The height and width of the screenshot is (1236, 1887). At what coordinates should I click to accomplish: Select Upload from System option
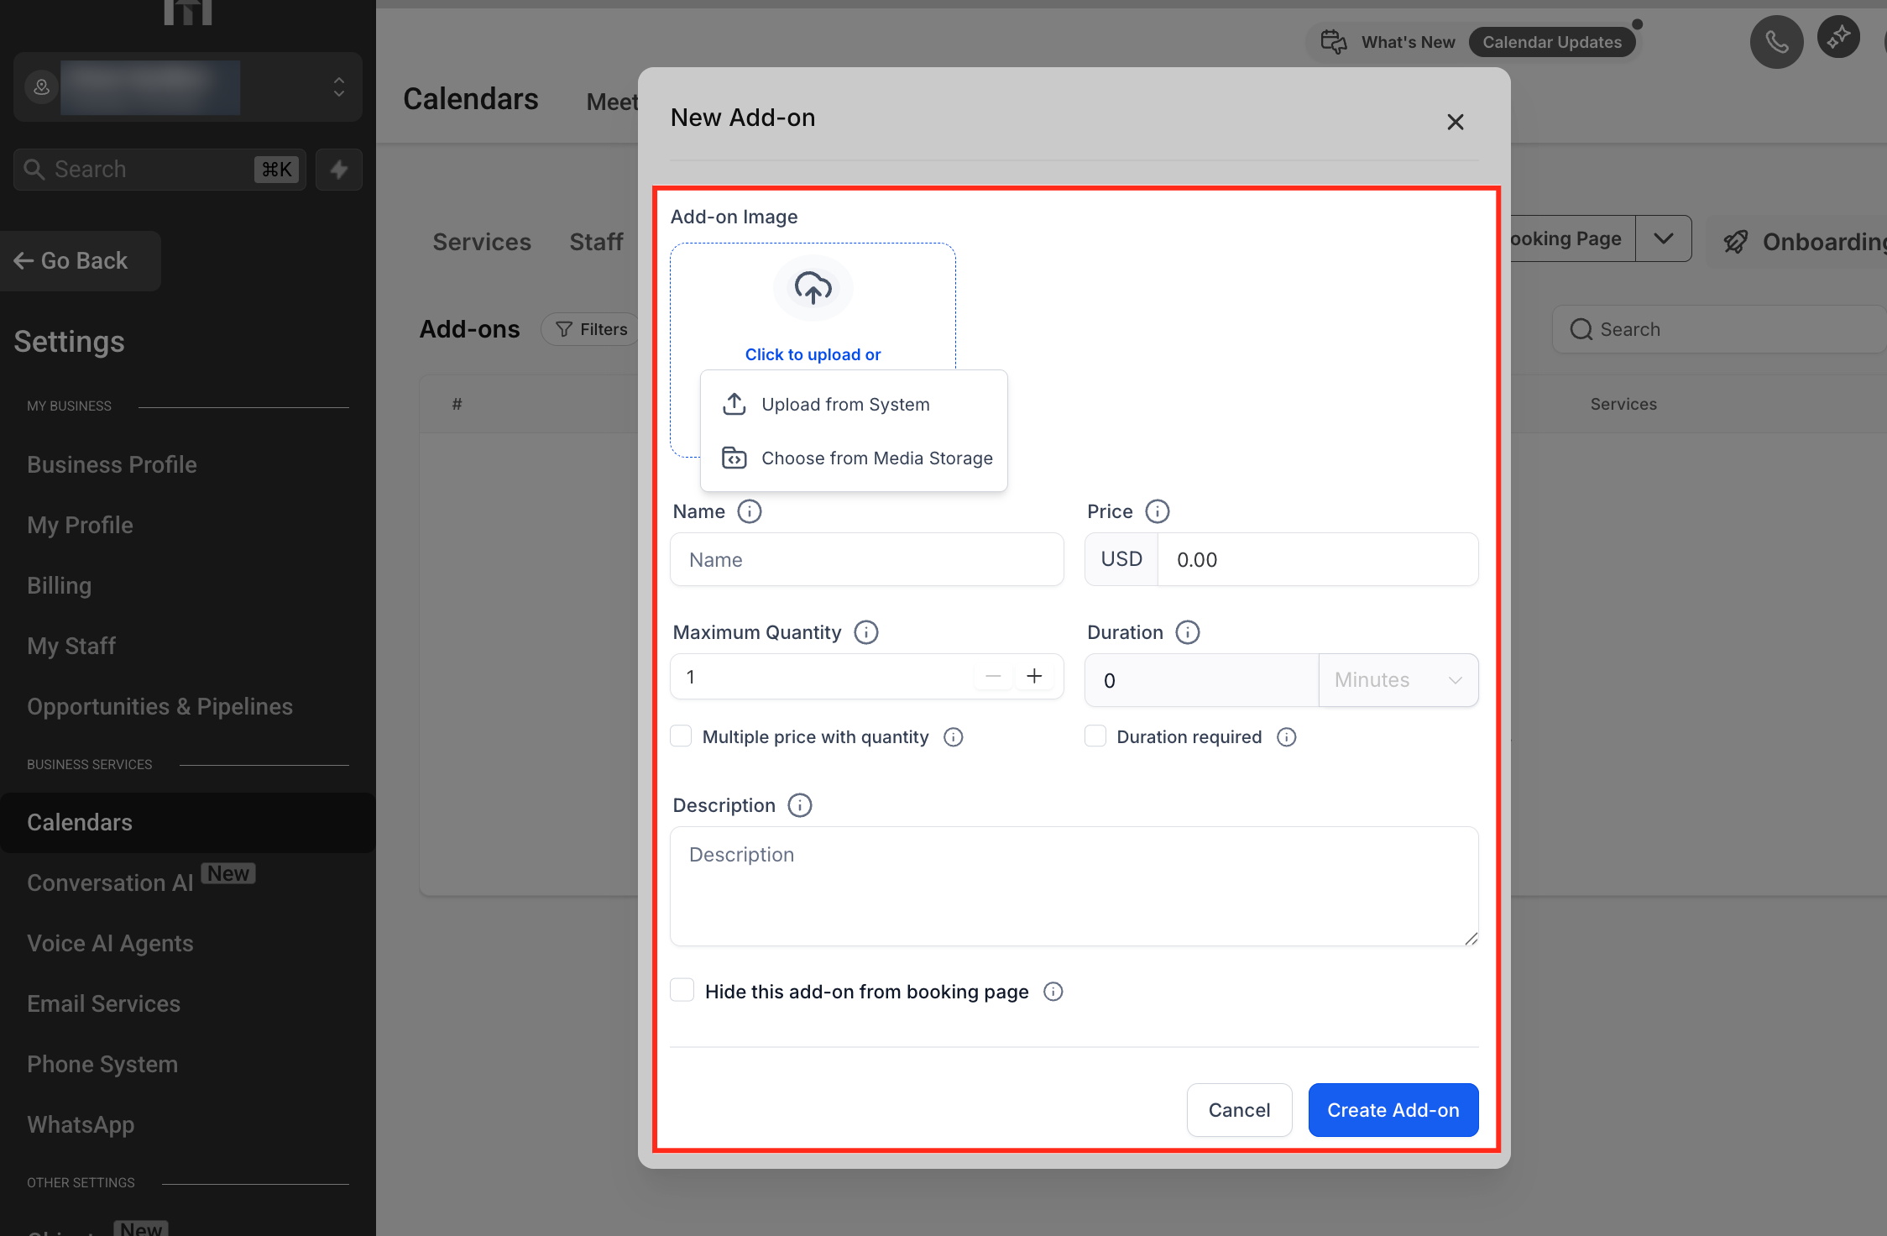click(x=845, y=405)
